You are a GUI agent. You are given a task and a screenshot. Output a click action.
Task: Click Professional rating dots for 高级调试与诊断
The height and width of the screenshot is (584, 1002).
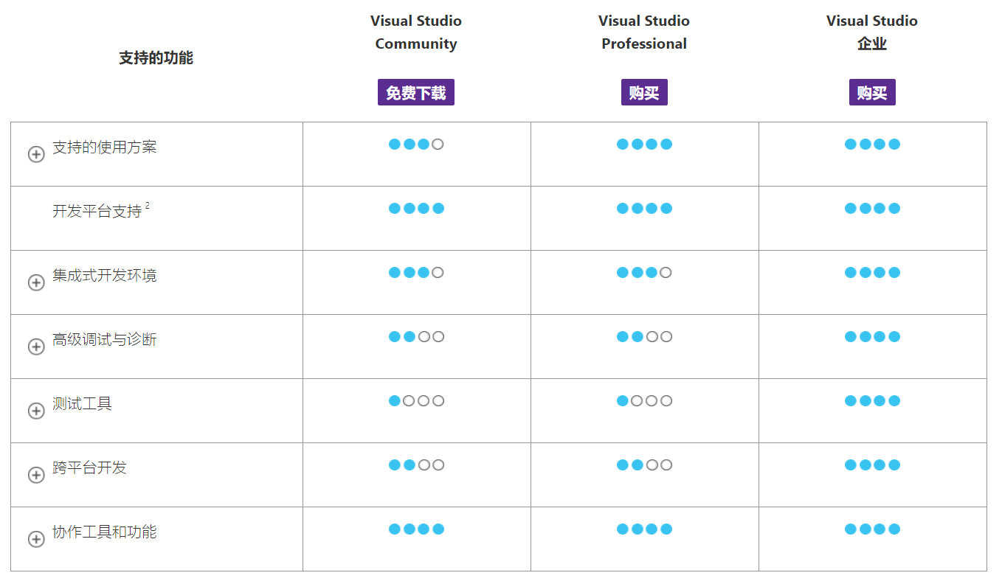[x=644, y=337]
